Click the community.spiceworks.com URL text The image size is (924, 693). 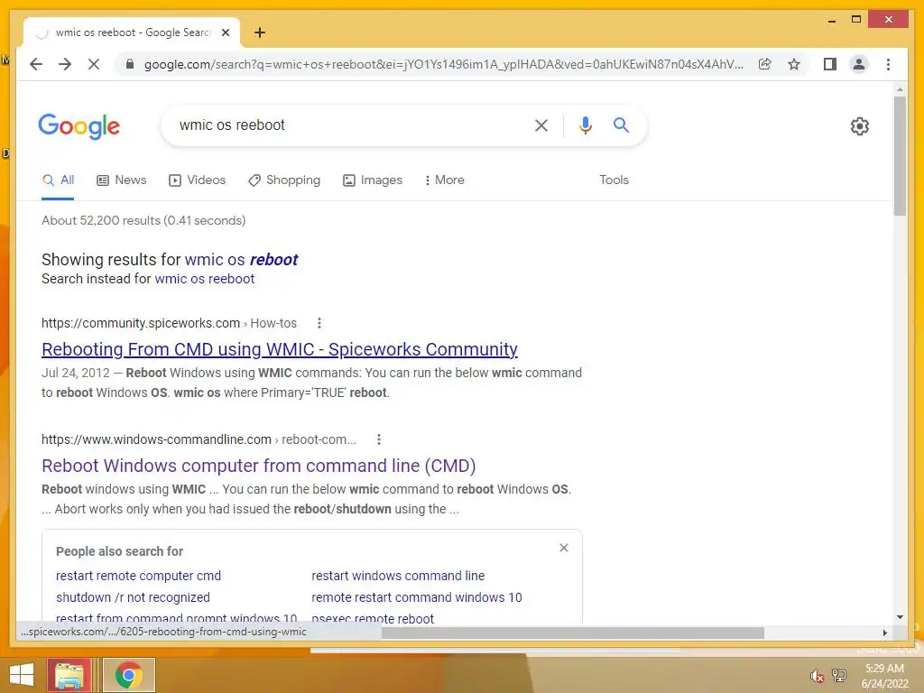[x=141, y=324]
